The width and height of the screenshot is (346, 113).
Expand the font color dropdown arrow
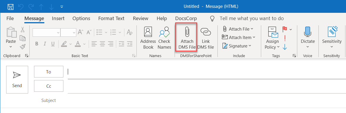(84, 44)
